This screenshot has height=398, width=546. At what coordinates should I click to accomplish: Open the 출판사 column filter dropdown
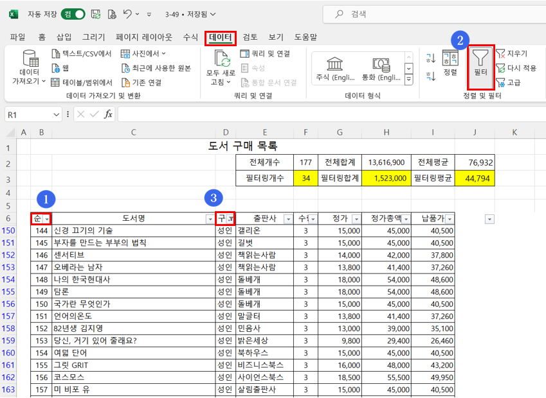(288, 220)
